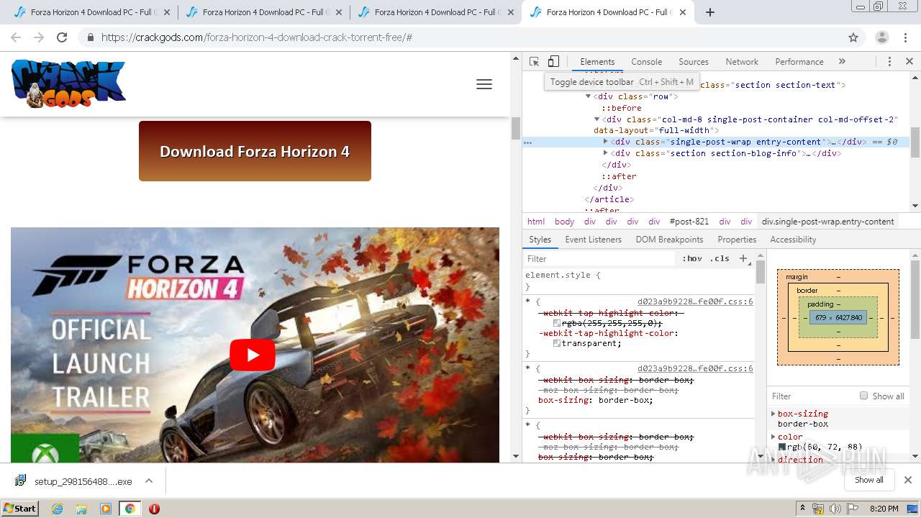Enable the Show all computed styles checkbox
Viewport: 921px width, 518px height.
tap(863, 396)
